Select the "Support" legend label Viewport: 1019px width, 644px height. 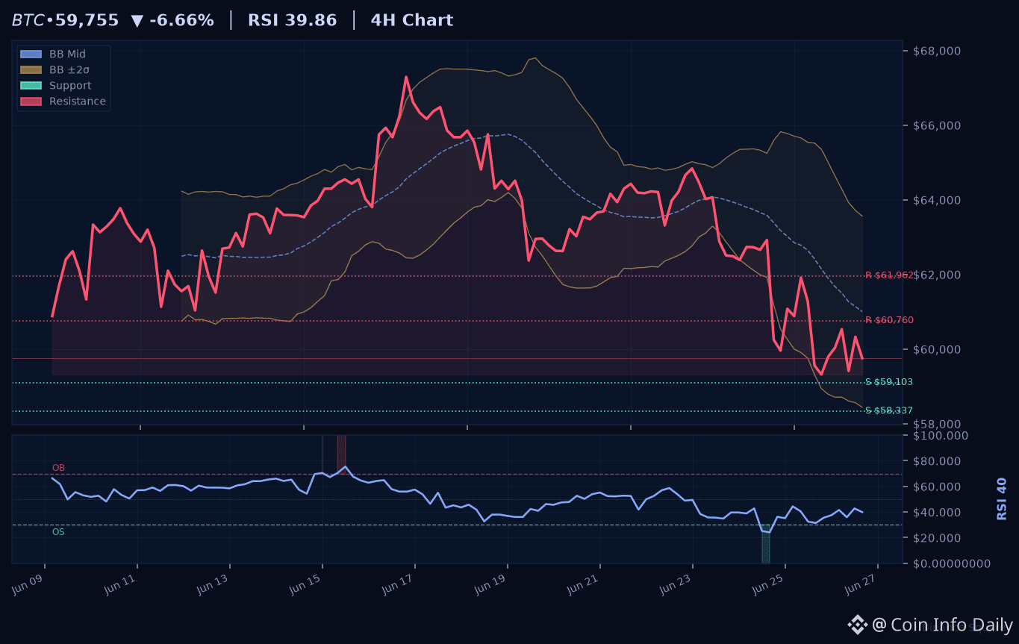70,85
